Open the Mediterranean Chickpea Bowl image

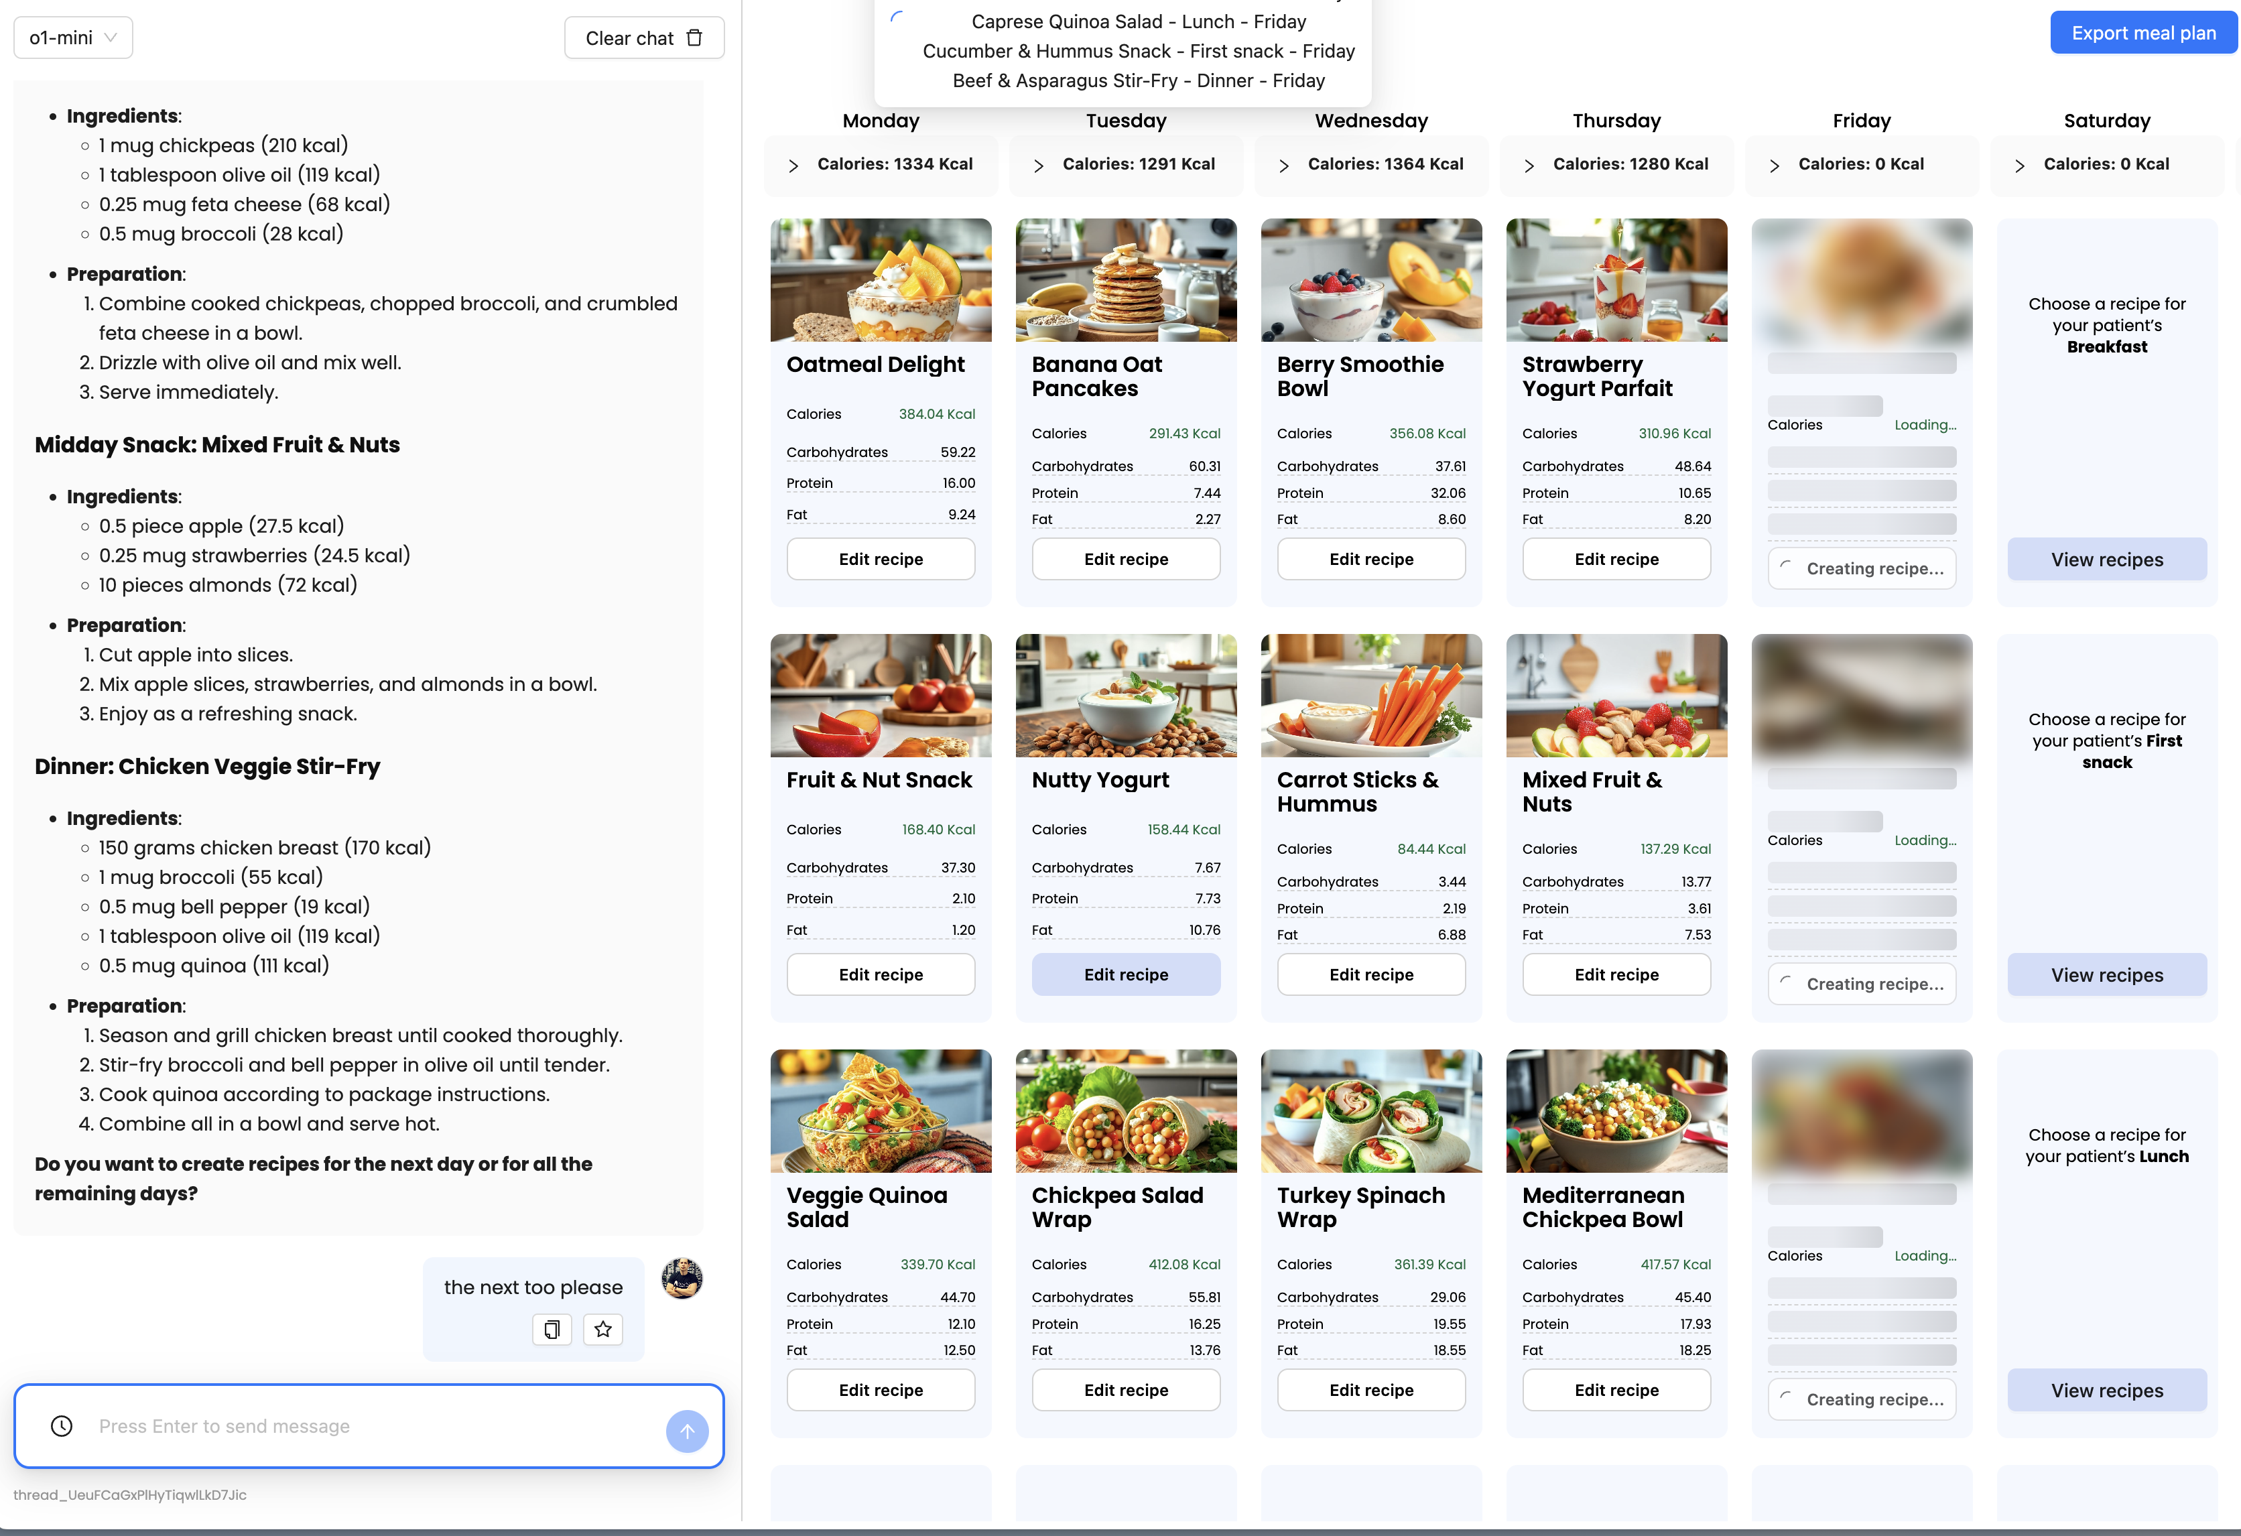(1616, 1110)
